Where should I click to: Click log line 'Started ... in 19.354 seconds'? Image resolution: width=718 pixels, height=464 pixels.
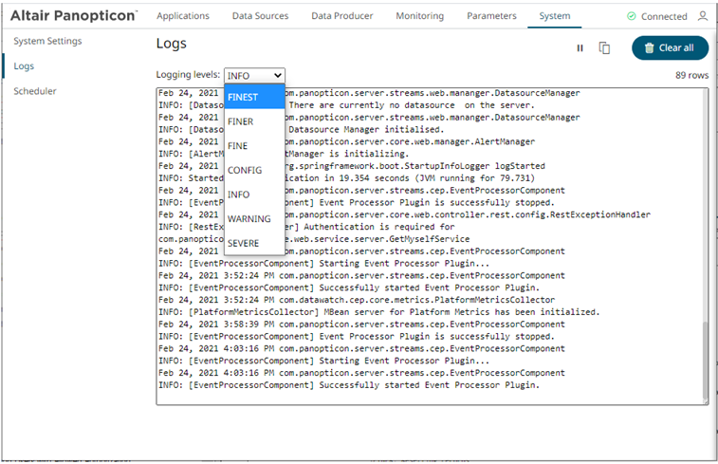click(x=346, y=178)
